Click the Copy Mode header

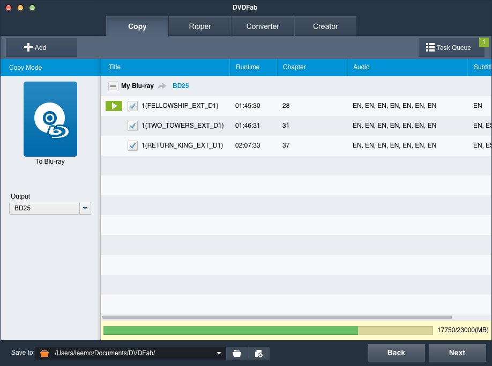(50, 68)
